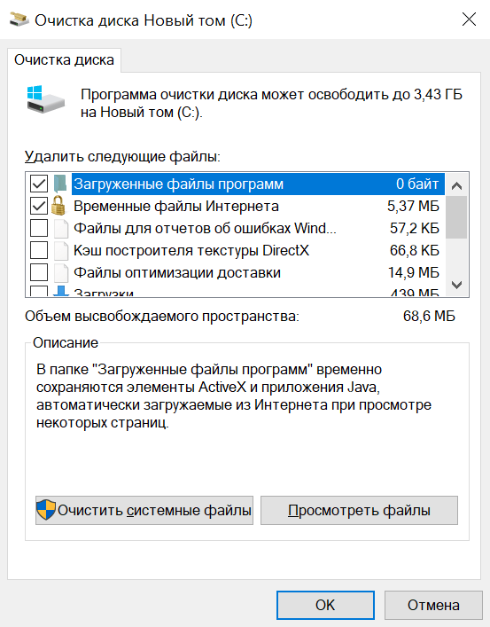Open Просмотреть файлы button

coord(359,510)
